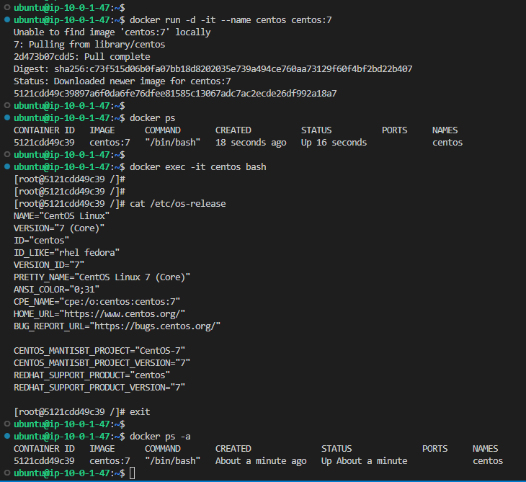Click the ANSI_COLOR="0;31" line
The width and height of the screenshot is (526, 482).
[x=56, y=290]
